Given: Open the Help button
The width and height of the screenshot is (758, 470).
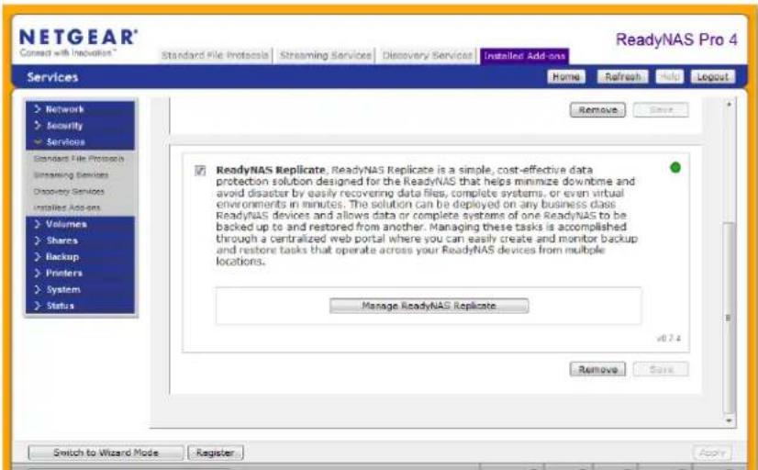Looking at the screenshot, I should pyautogui.click(x=669, y=77).
